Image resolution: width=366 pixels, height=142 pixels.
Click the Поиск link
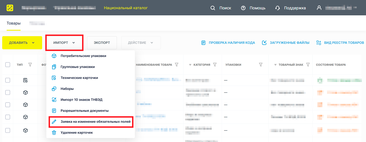pos(225,8)
